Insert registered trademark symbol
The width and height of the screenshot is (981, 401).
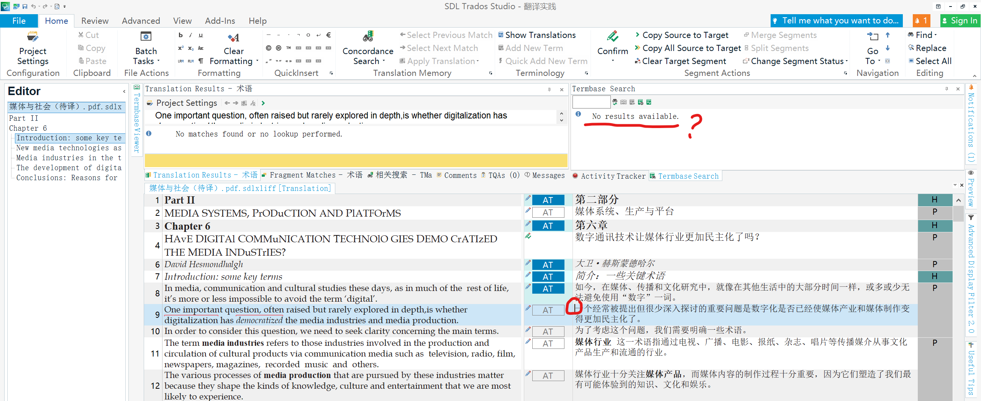click(x=279, y=48)
